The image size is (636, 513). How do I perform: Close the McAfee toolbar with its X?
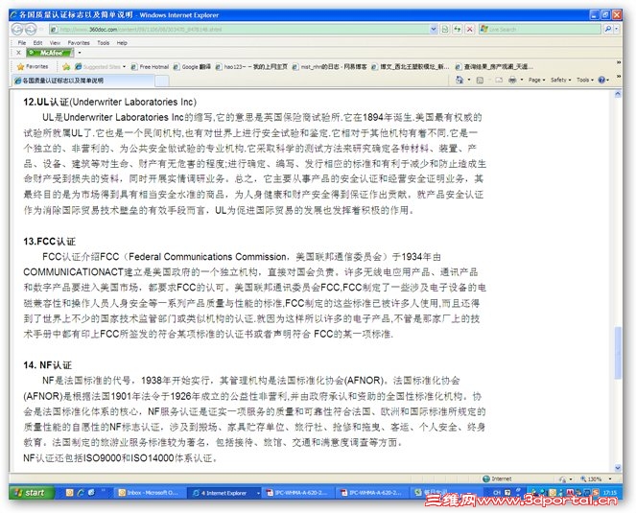[x=18, y=53]
